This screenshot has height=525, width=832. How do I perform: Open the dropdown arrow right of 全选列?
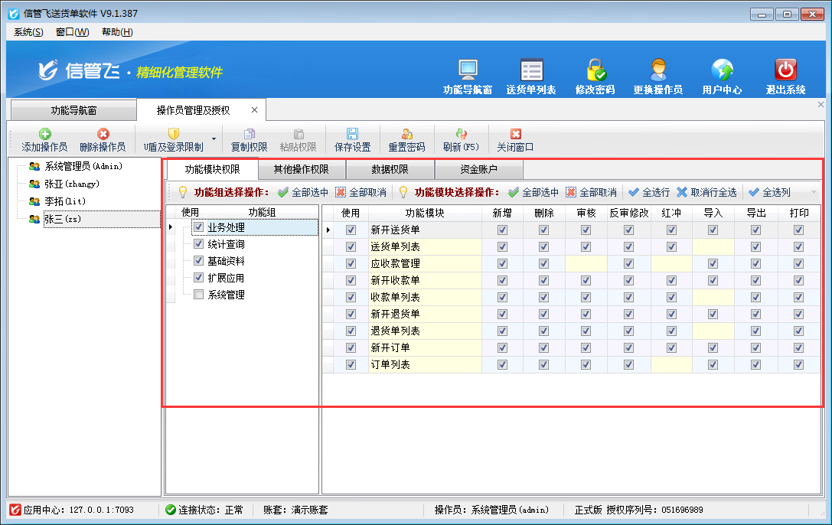coord(814,192)
